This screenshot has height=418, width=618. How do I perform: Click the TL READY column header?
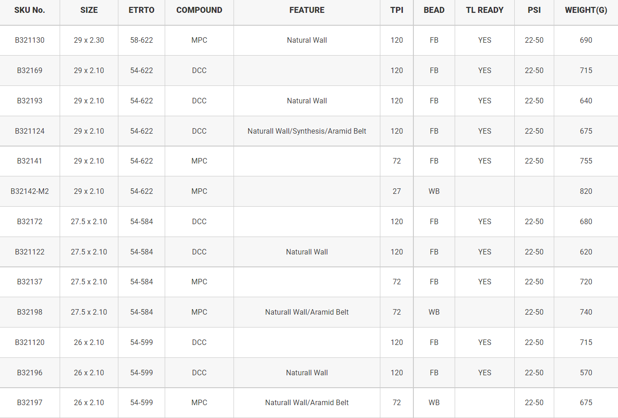(x=484, y=10)
